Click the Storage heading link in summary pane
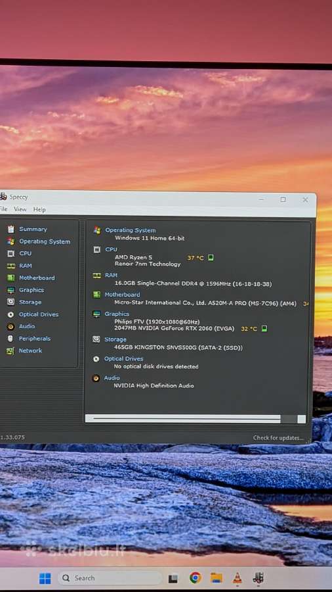The width and height of the screenshot is (332, 592). [x=115, y=339]
